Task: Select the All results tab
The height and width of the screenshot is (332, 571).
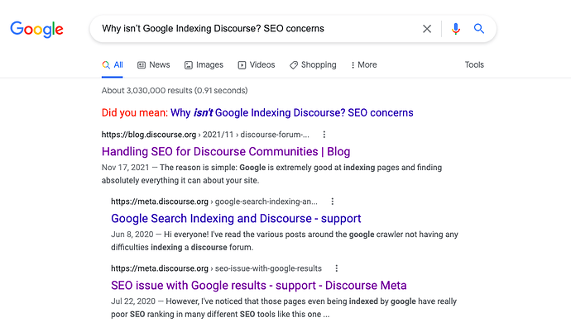Action: (x=113, y=65)
